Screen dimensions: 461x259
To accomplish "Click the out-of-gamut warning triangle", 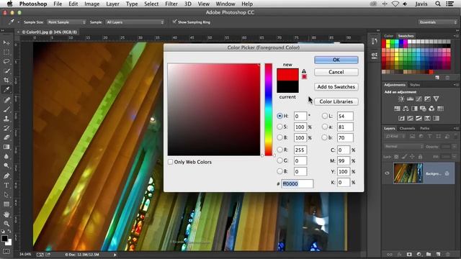I will 304,71.
